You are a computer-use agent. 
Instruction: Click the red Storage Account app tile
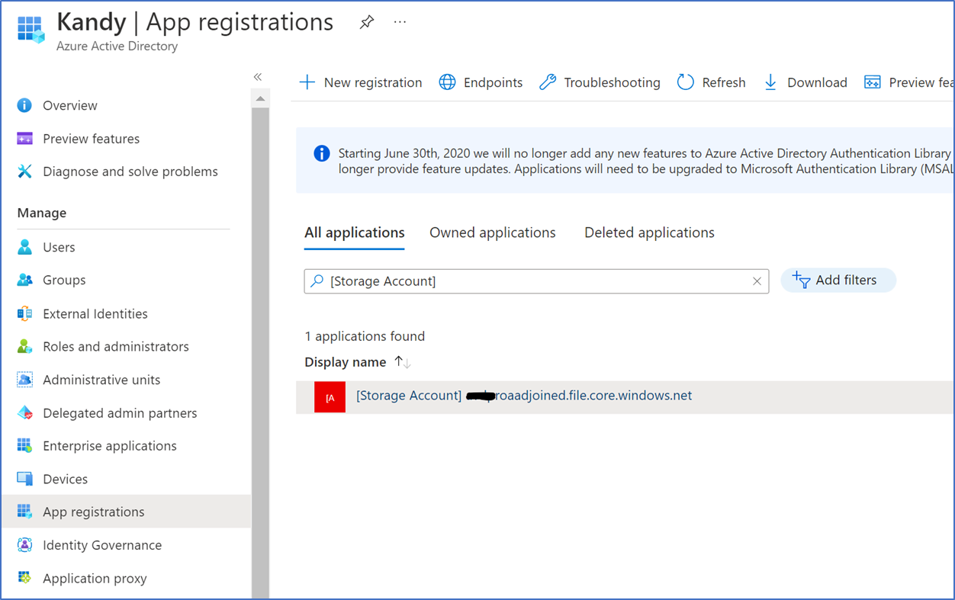pos(330,397)
